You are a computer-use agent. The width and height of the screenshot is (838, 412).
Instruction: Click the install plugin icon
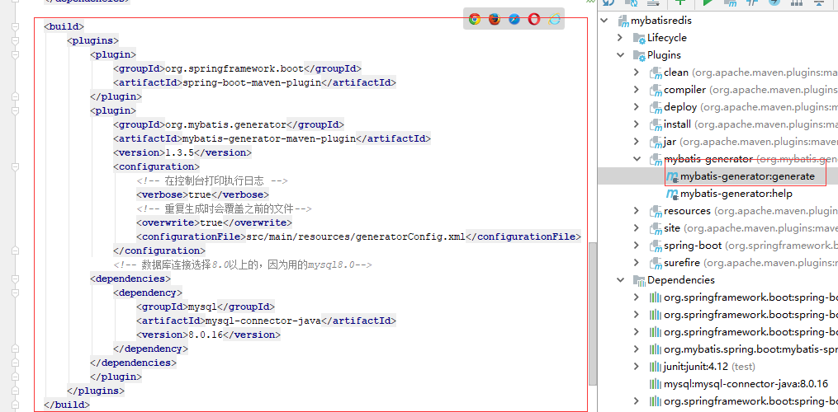click(656, 125)
